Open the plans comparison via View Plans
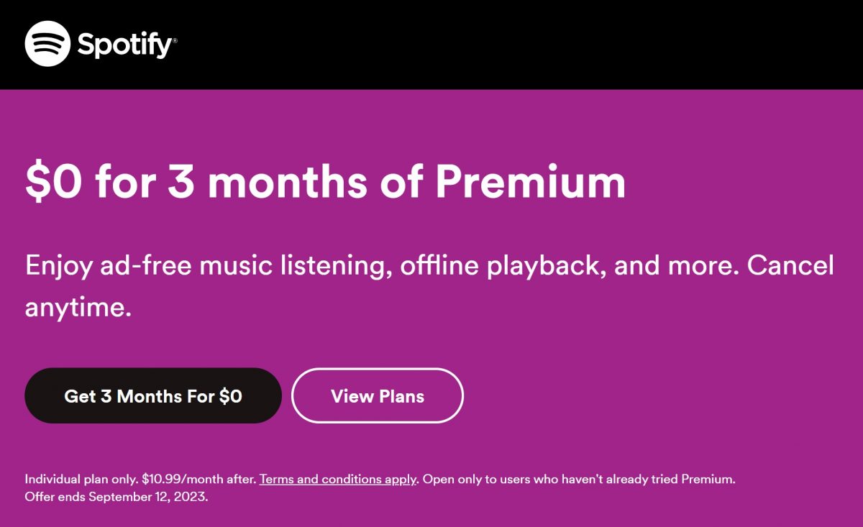The image size is (863, 527). coord(377,395)
